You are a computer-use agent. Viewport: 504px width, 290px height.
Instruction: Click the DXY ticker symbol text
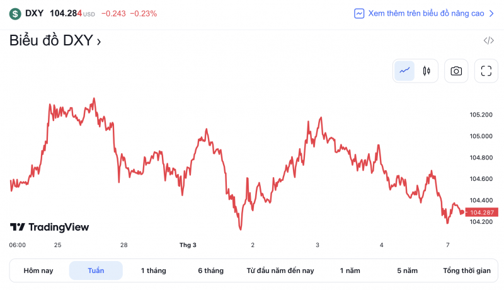coord(34,13)
